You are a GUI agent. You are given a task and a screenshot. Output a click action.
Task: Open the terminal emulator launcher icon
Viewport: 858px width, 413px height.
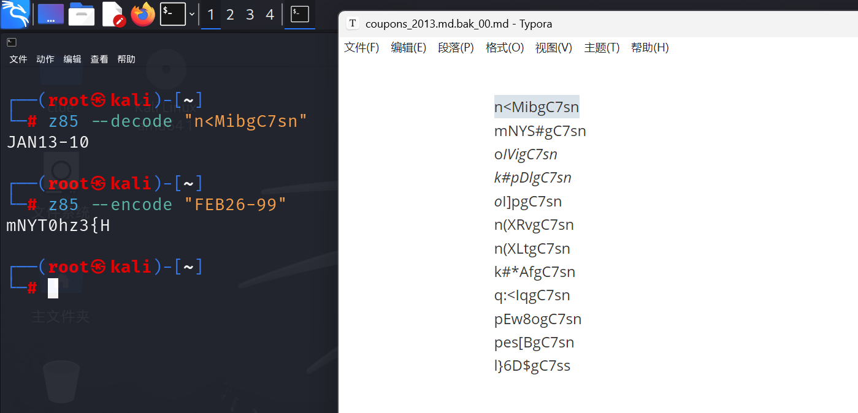172,14
